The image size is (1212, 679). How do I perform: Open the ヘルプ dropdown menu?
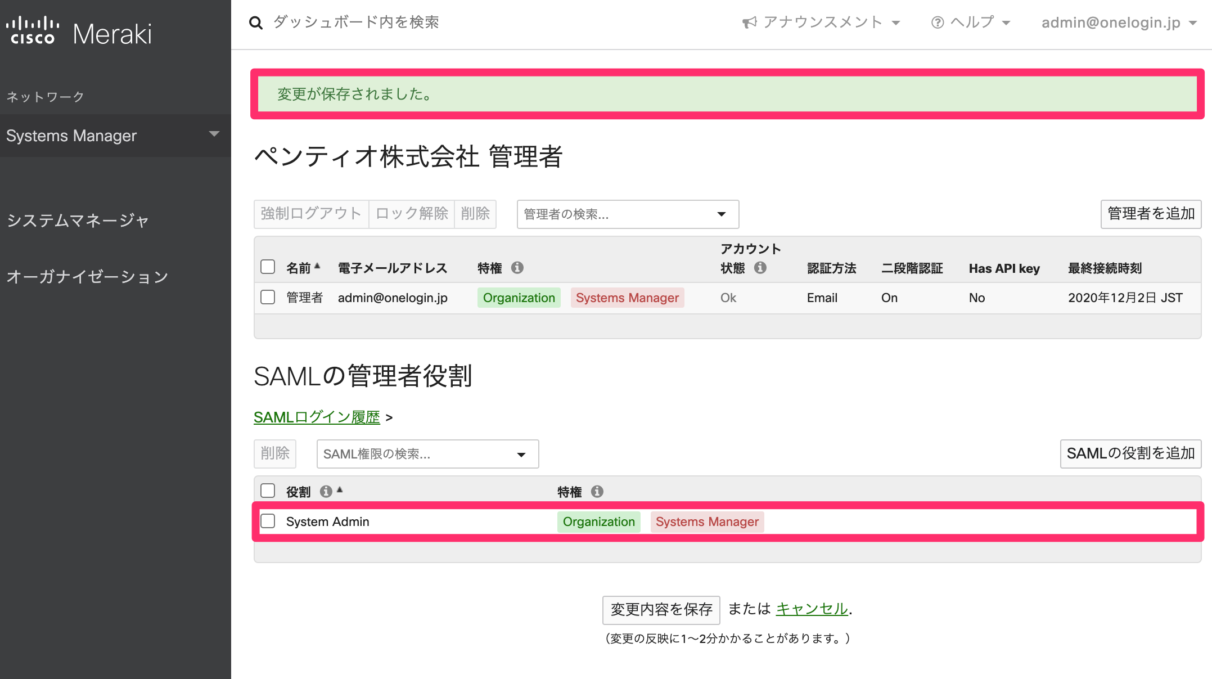click(971, 23)
